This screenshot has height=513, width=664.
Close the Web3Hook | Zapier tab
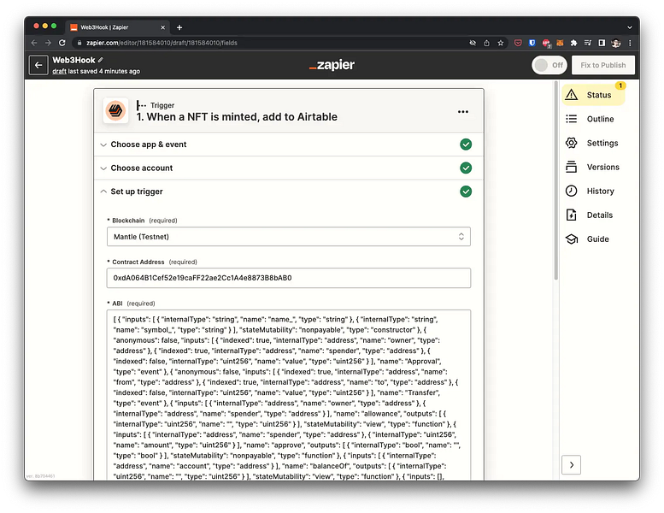pyautogui.click(x=162, y=27)
